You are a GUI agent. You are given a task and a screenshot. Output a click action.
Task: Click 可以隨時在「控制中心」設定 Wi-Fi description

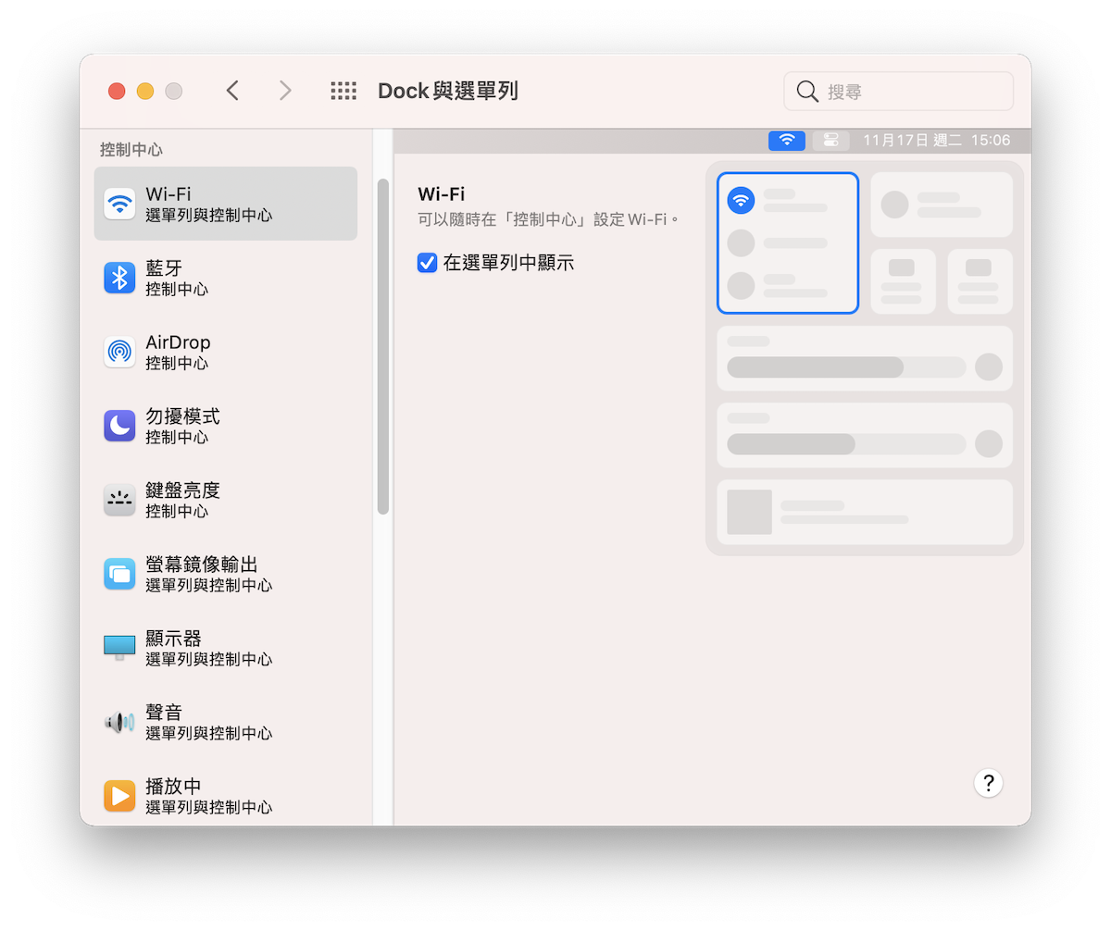[549, 220]
